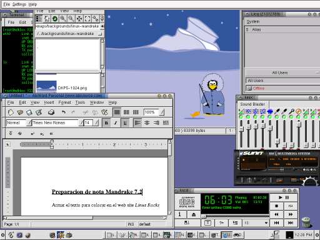Image resolution: width=320 pixels, height=240 pixels.
Task: Skip to next track in kscd
Action: tap(291, 223)
